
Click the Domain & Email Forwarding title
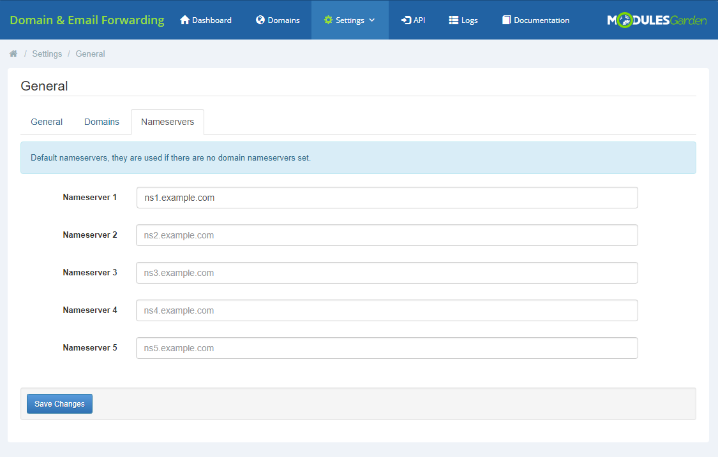pos(87,20)
